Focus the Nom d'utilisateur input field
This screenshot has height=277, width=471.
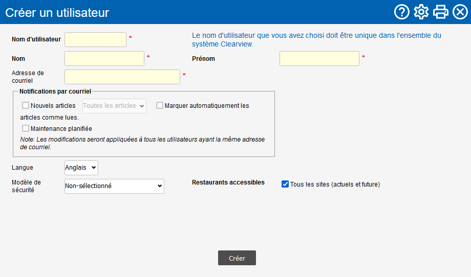pos(96,39)
